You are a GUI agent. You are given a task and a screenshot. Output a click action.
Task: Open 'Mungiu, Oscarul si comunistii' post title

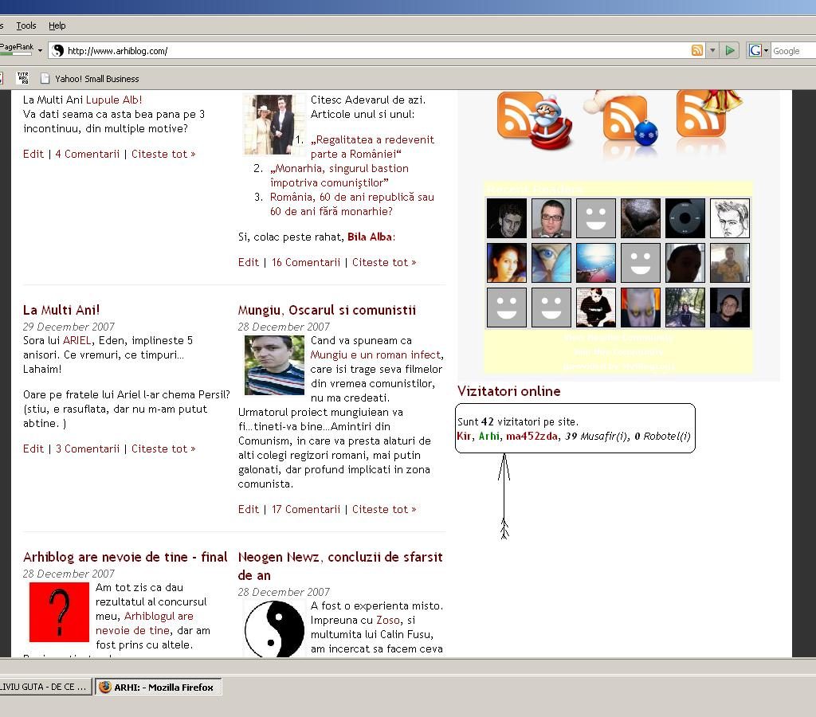coord(327,310)
